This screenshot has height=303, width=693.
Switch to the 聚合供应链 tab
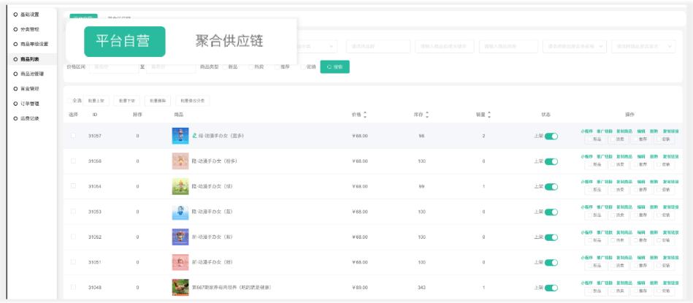pyautogui.click(x=229, y=41)
